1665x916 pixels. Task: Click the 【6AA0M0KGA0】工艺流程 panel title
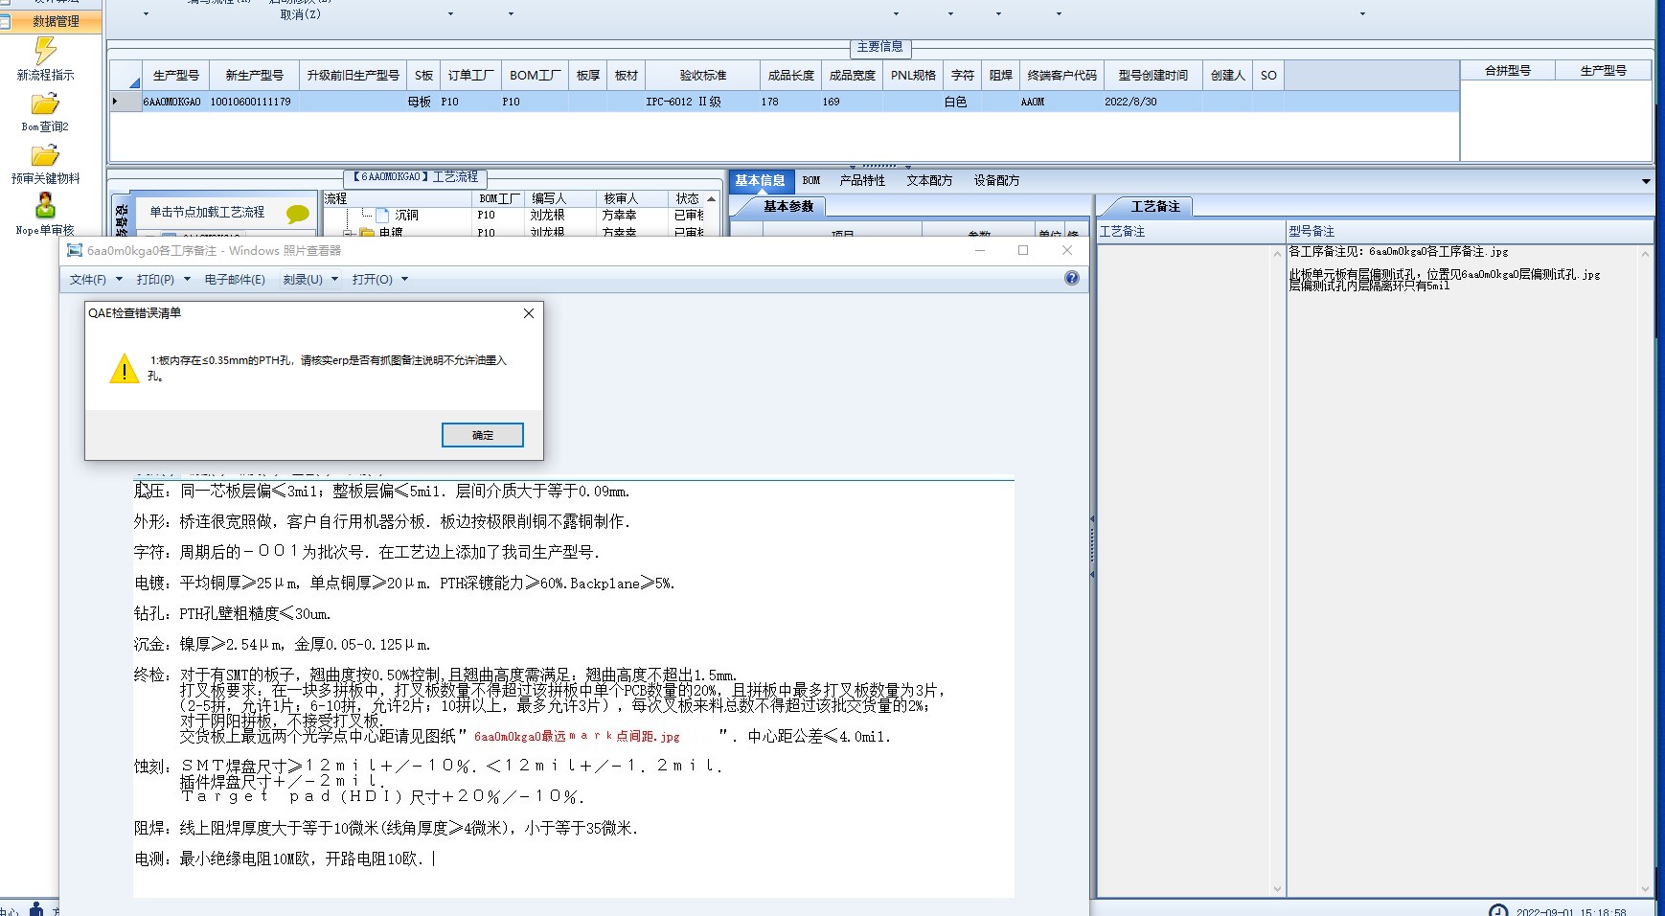[415, 177]
